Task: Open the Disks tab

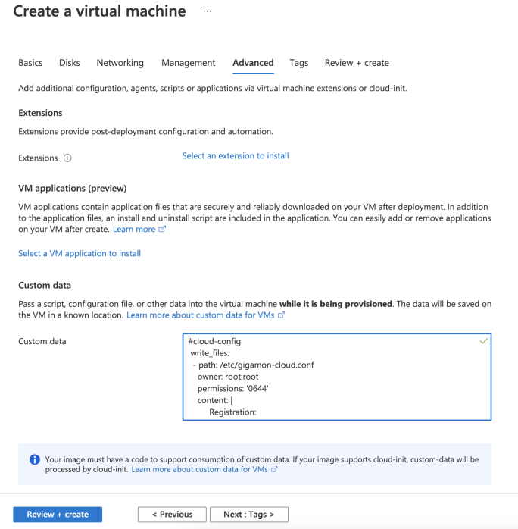Action: [x=70, y=63]
